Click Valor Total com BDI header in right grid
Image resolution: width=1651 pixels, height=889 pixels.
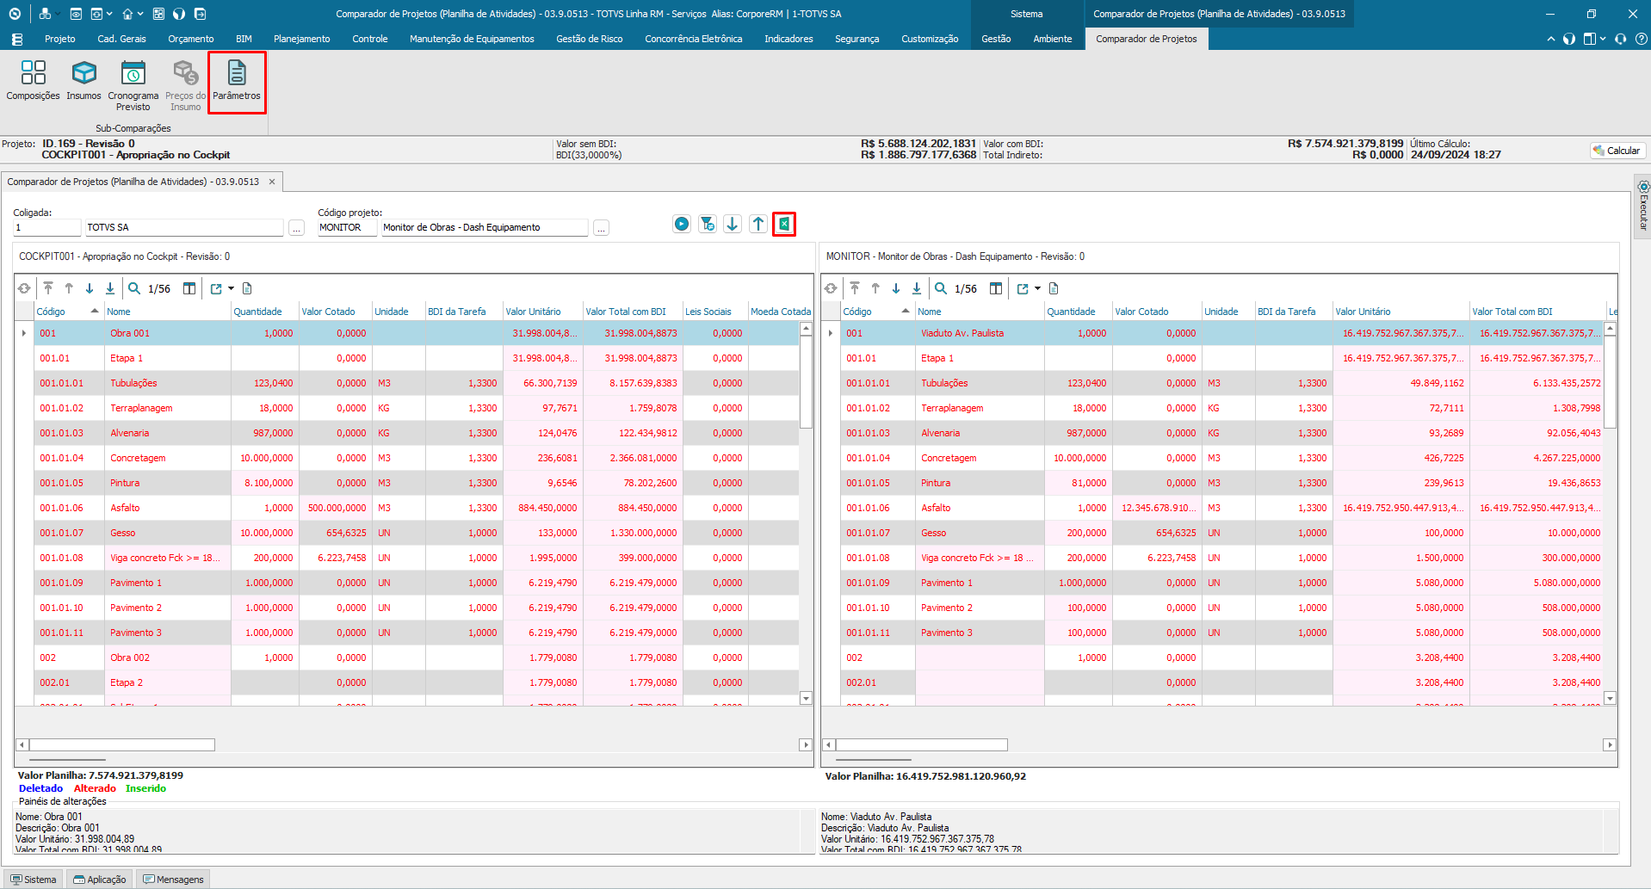pyautogui.click(x=1537, y=312)
